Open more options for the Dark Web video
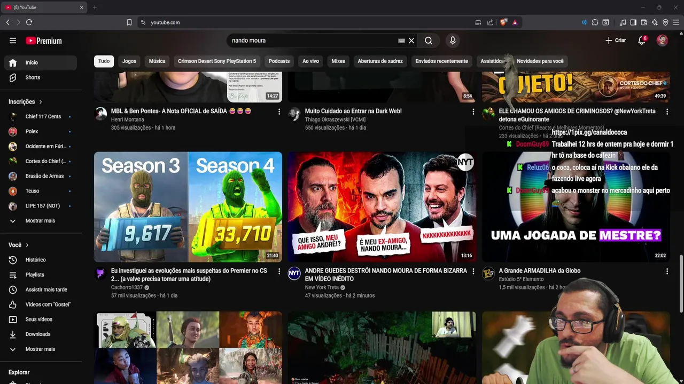This screenshot has width=684, height=384. click(x=473, y=111)
